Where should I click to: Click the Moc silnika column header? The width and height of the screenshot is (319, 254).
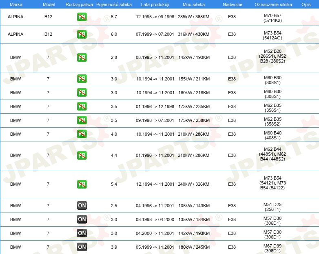[194, 4]
